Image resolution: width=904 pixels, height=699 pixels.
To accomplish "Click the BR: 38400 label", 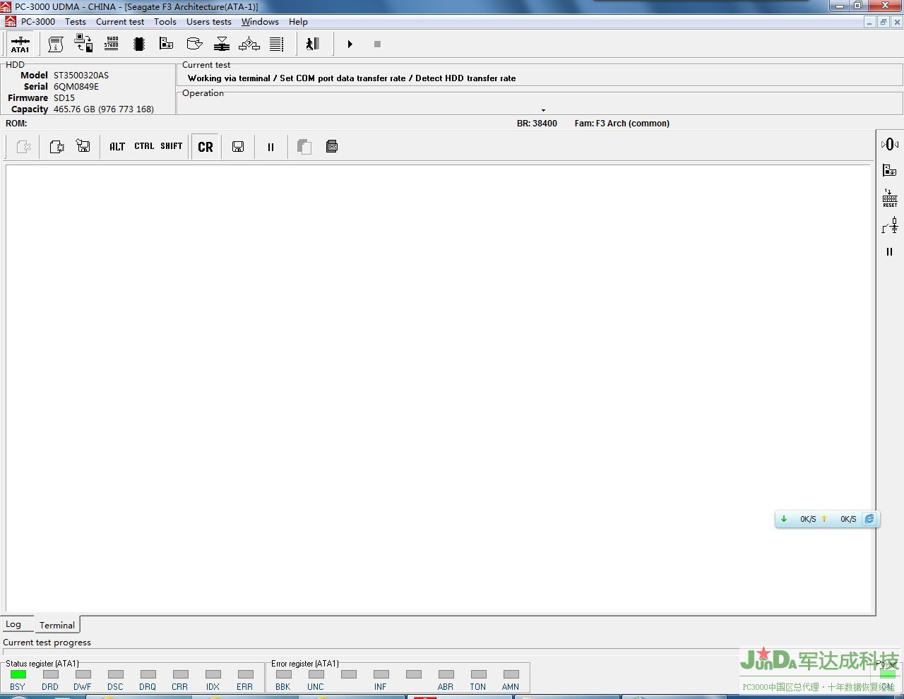I will (537, 124).
